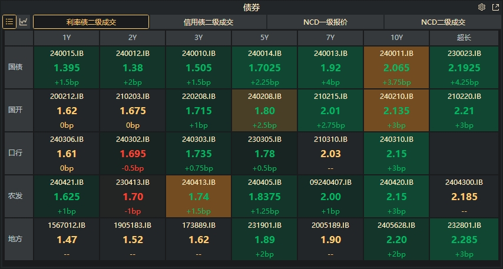
Task: Open the red 240302.IB quote at 1.695
Action: 133,153
